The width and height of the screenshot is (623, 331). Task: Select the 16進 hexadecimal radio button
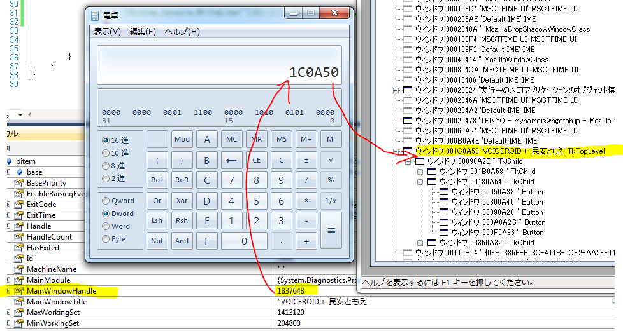[x=106, y=140]
